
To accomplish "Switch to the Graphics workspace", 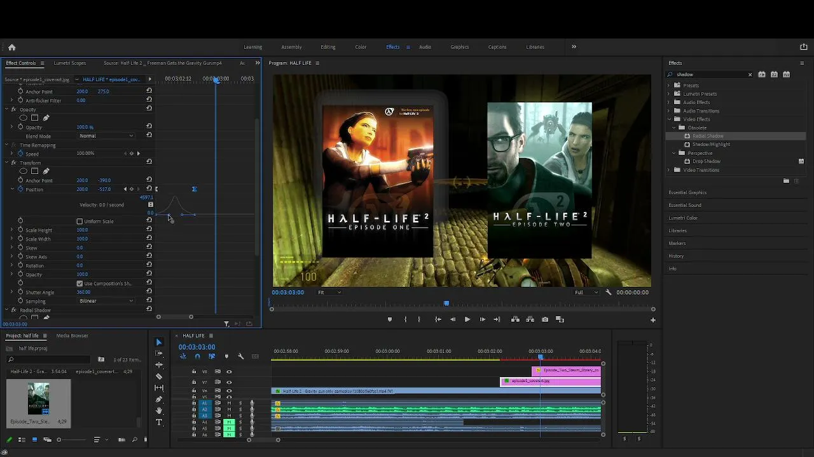I will pos(460,47).
